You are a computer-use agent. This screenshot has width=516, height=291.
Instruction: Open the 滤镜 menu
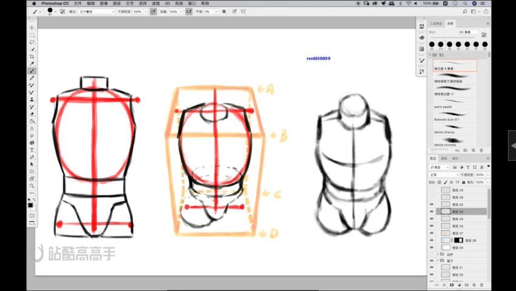pyautogui.click(x=155, y=3)
